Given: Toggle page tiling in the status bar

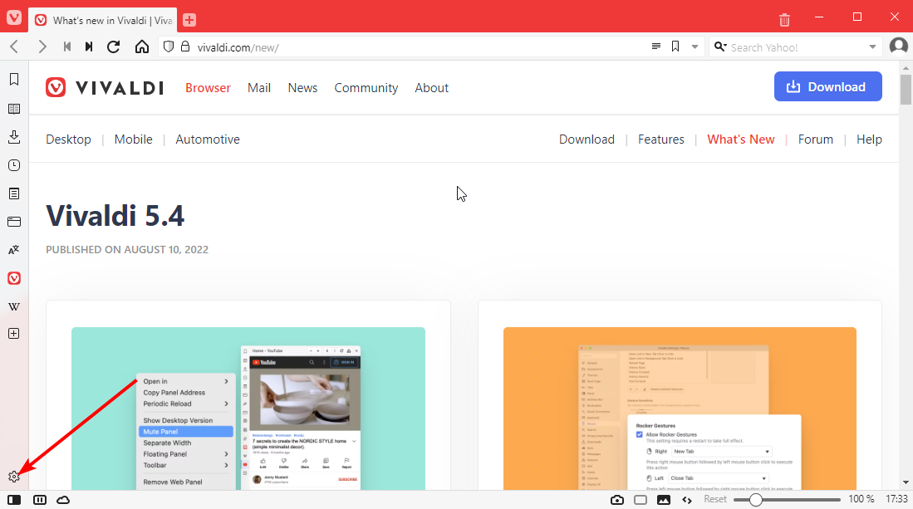Looking at the screenshot, I should (x=641, y=500).
